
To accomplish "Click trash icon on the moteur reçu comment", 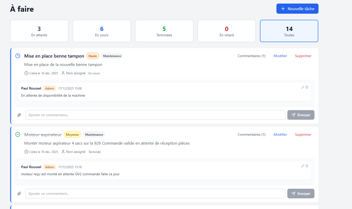I will tap(307, 166).
